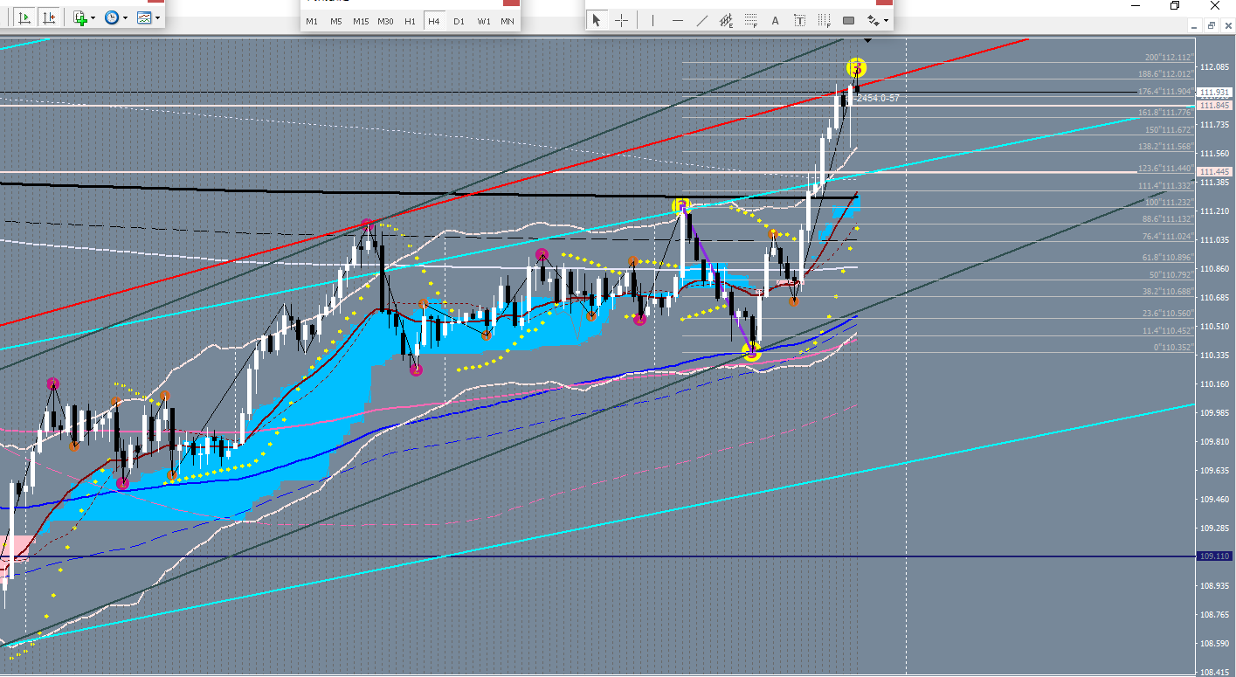The width and height of the screenshot is (1236, 677).
Task: Activate the Fibonacci retracement tool
Action: 750,20
